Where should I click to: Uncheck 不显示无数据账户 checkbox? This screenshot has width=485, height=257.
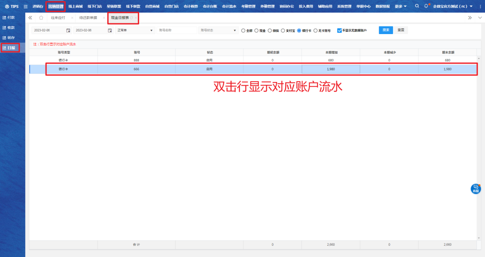[x=339, y=30]
